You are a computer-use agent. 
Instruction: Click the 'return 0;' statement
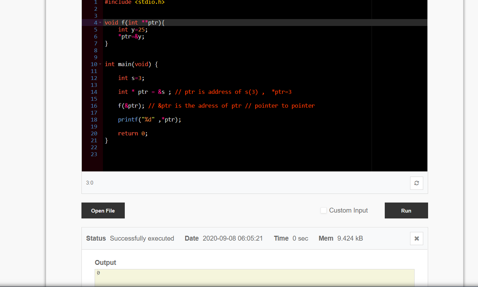pos(133,133)
